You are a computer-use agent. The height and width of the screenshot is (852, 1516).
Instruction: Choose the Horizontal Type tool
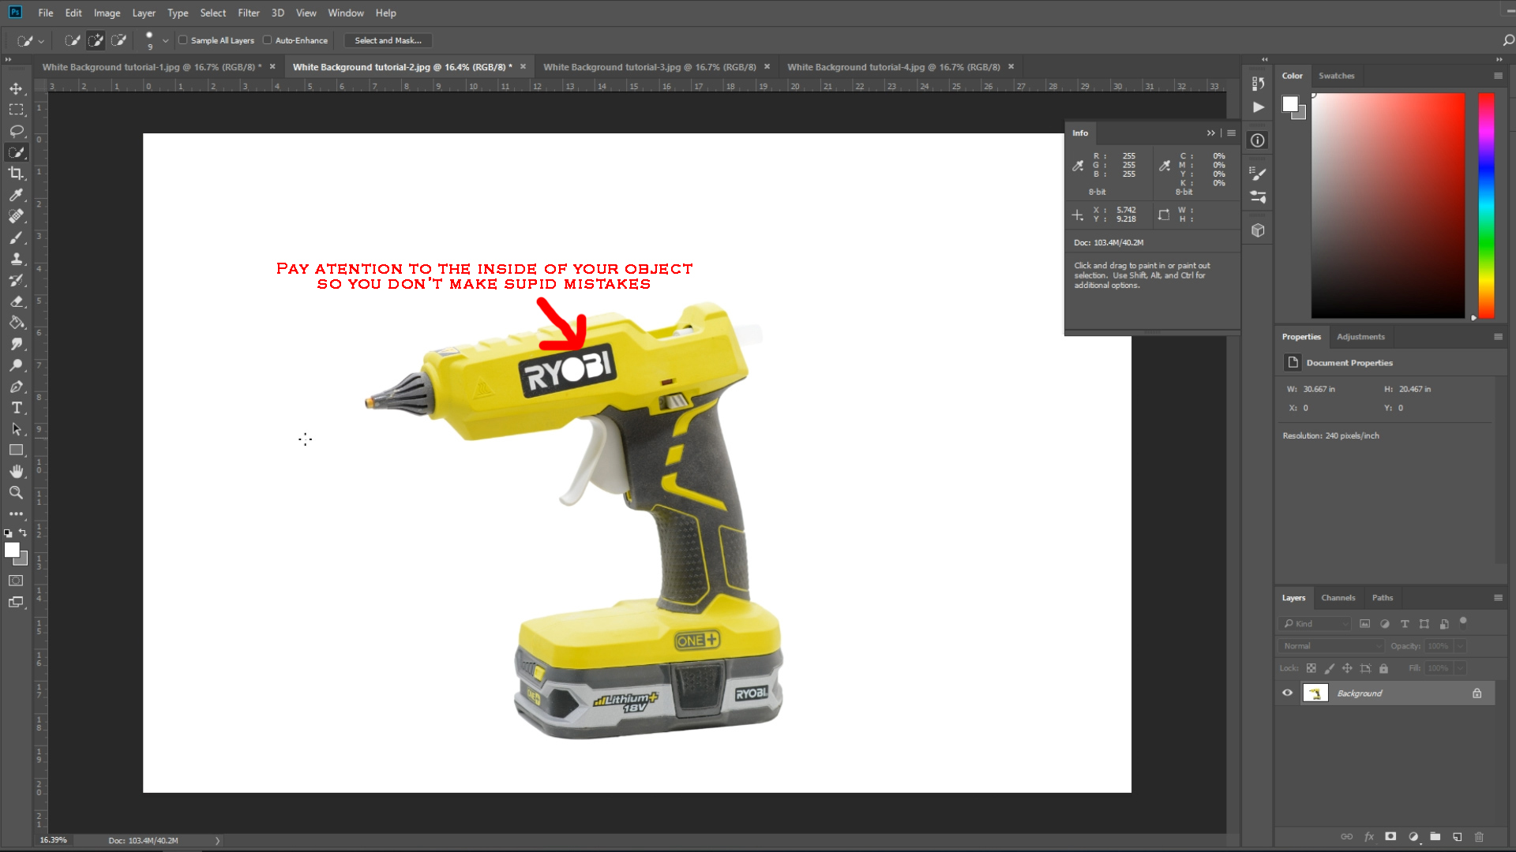tap(16, 408)
